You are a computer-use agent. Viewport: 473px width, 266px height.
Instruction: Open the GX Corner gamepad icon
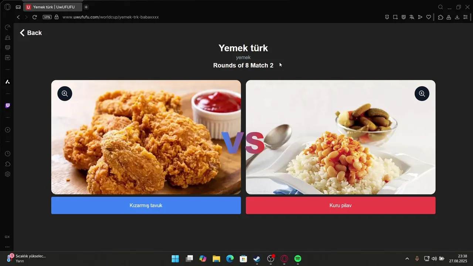(18, 7)
